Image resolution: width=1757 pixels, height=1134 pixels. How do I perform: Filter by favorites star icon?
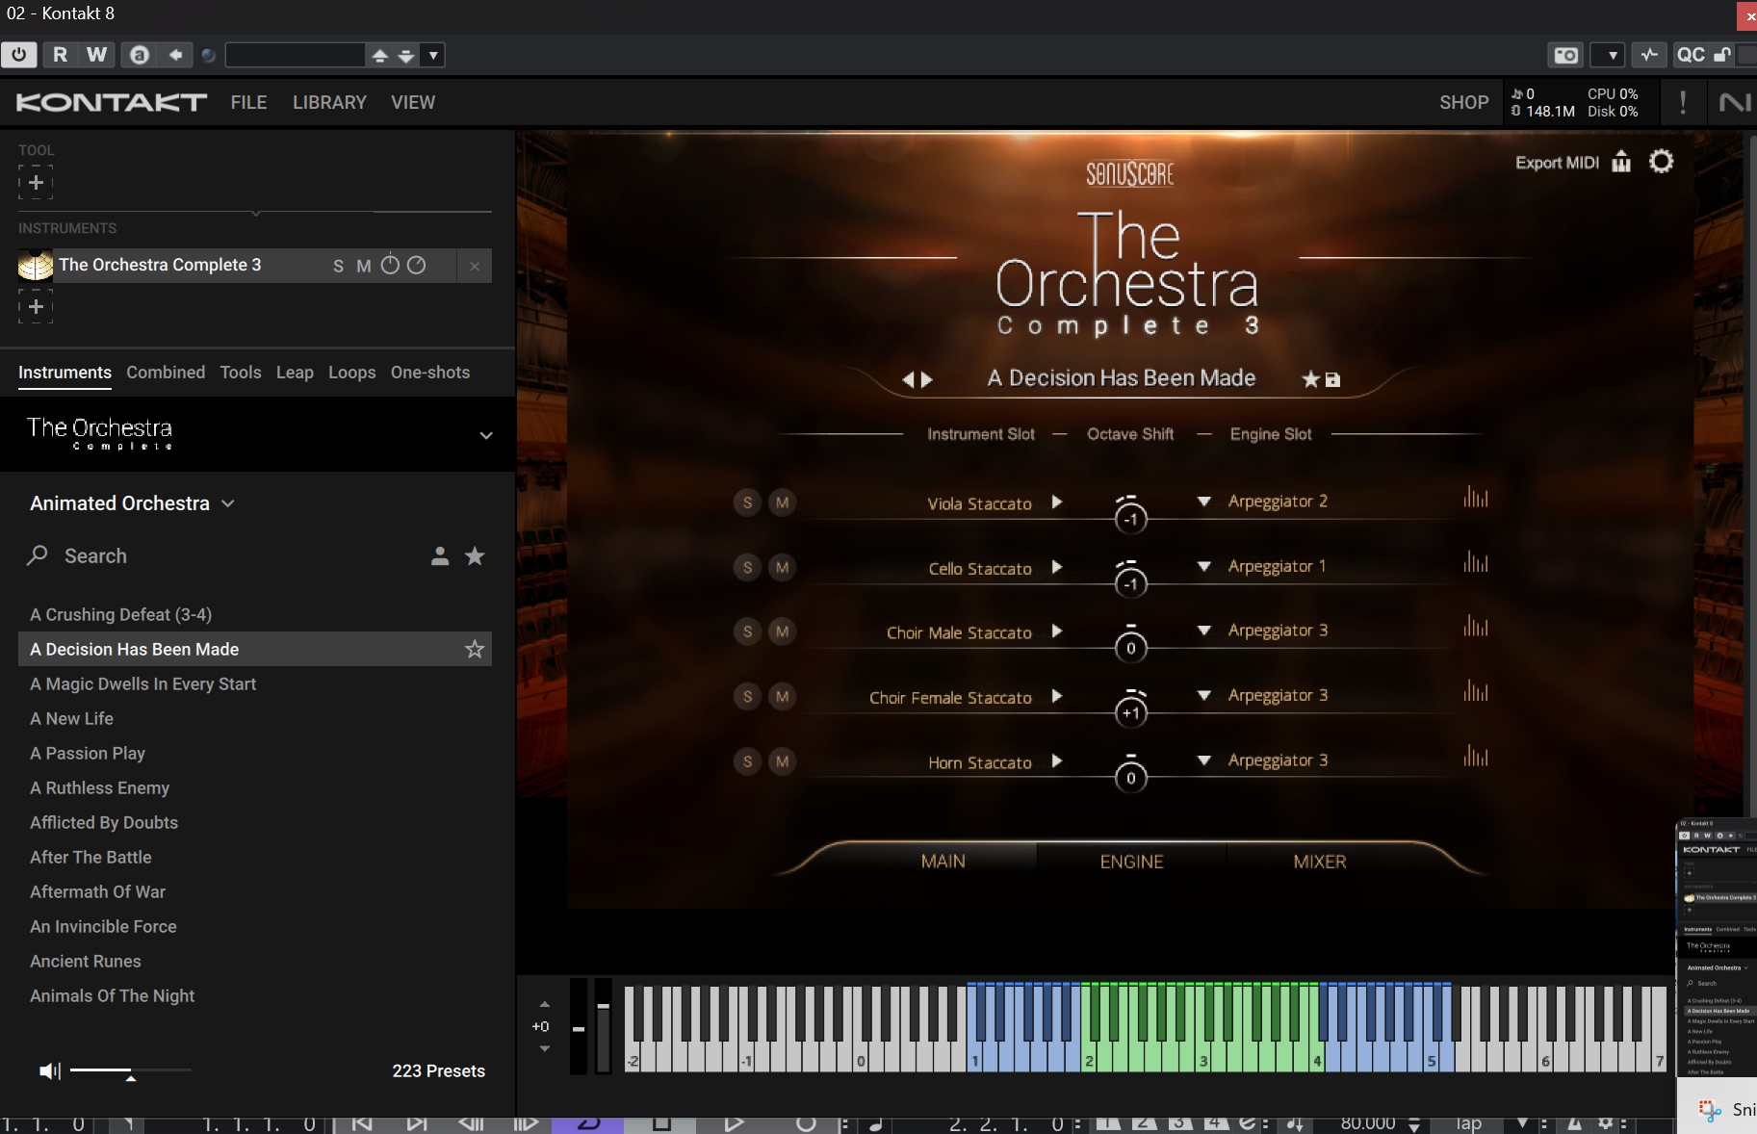[475, 555]
